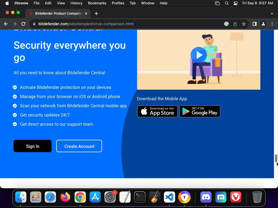
Task: Click the Stage Manager icon in the menu bar
Action: (217, 3)
